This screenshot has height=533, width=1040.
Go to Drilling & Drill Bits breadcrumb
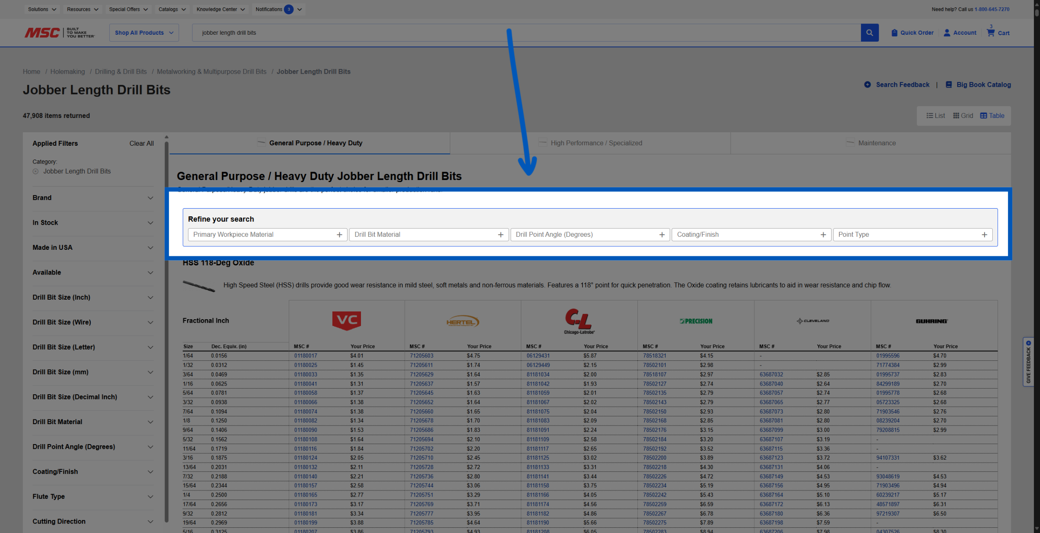[x=121, y=72]
